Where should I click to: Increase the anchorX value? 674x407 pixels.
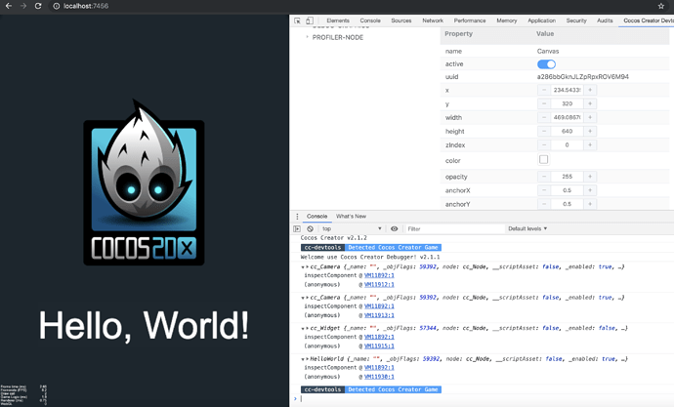590,190
